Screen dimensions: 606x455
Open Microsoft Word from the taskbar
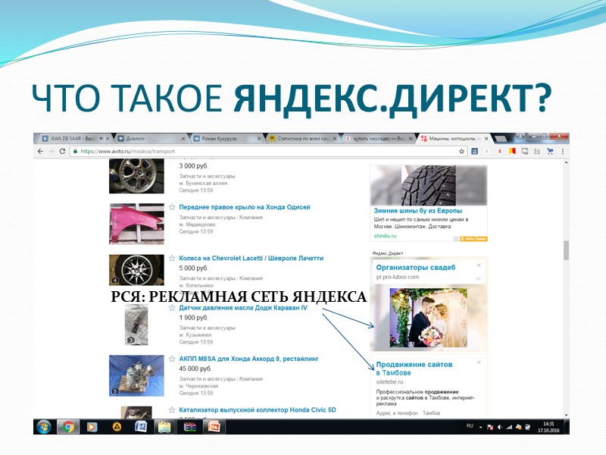141,427
